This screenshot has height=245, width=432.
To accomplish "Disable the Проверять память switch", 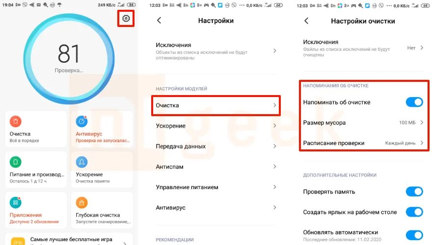I will point(414,192).
